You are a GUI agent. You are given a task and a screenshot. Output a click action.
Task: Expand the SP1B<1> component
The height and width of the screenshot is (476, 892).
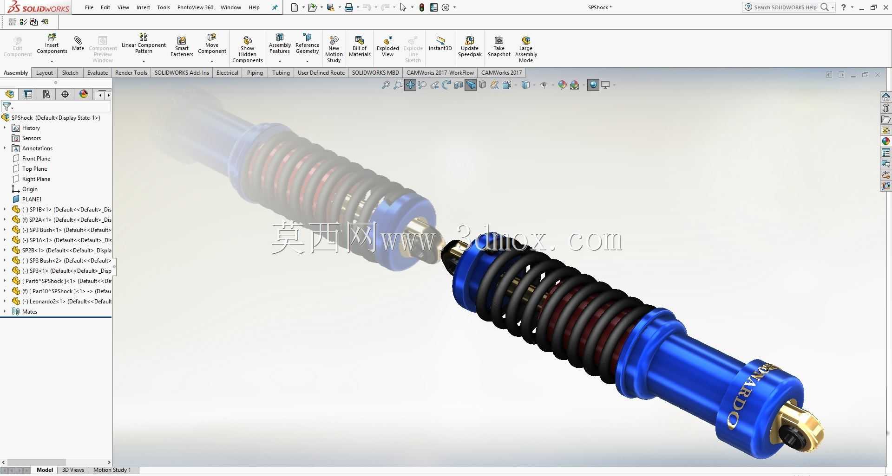click(x=5, y=210)
